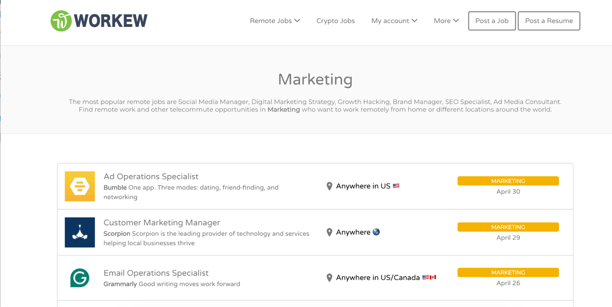Click the Post a Job button

click(x=492, y=21)
